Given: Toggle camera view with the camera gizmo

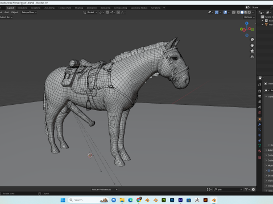Looking at the screenshot, I should [x=252, y=51].
